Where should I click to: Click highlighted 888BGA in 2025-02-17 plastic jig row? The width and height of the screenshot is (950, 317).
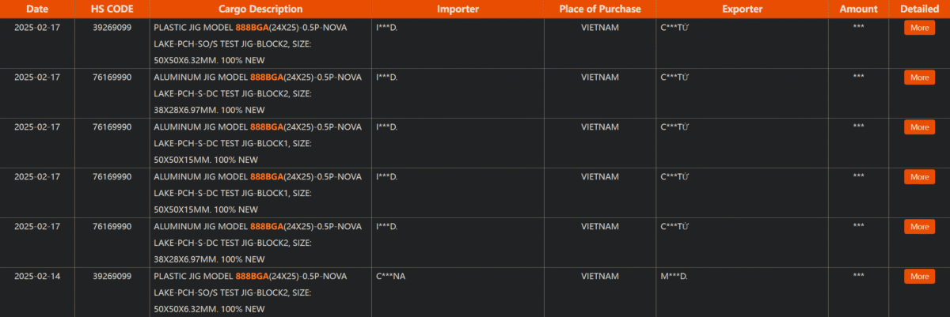tap(252, 28)
